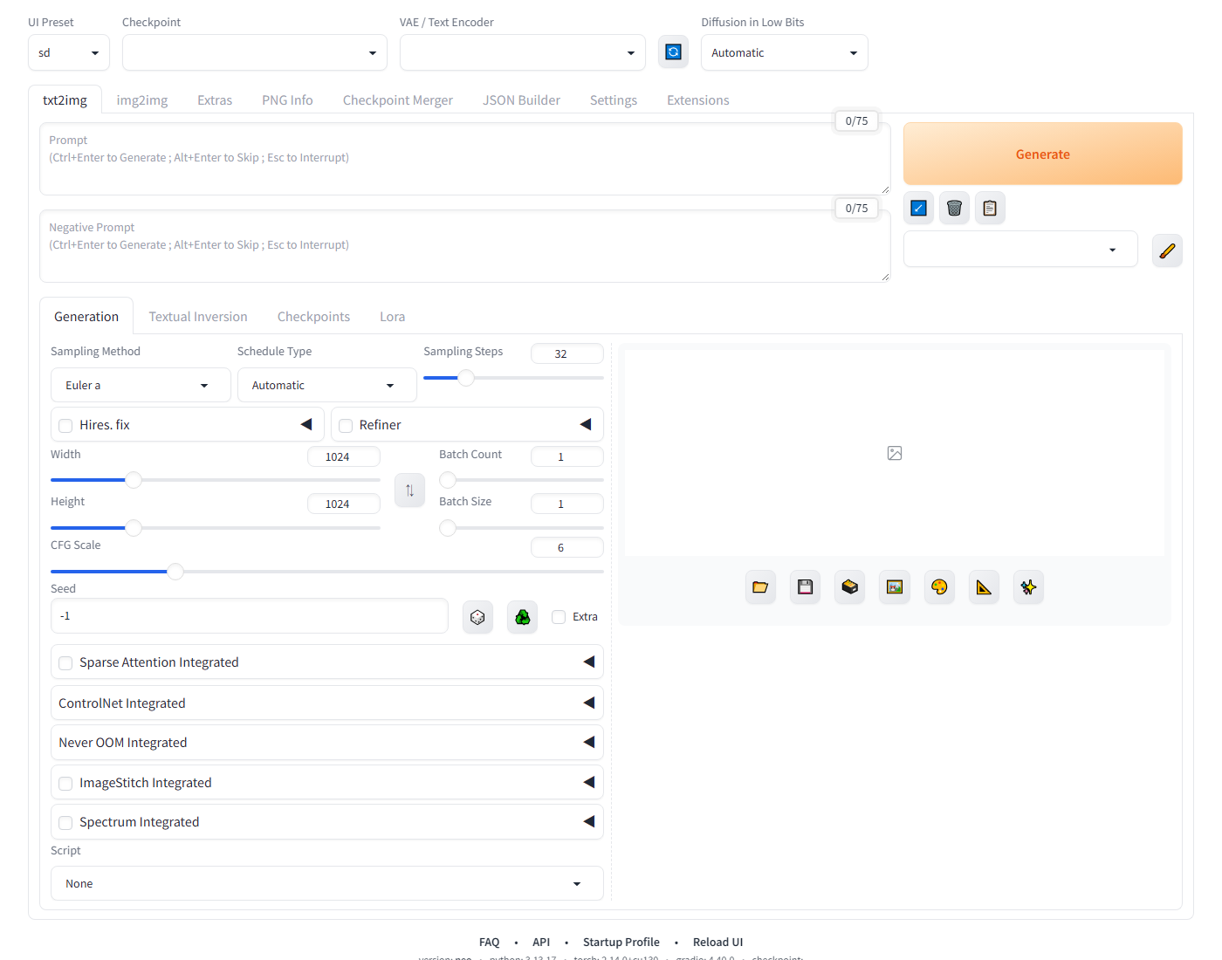
Task: Click the blue checkmark icon under Generate
Action: [918, 208]
